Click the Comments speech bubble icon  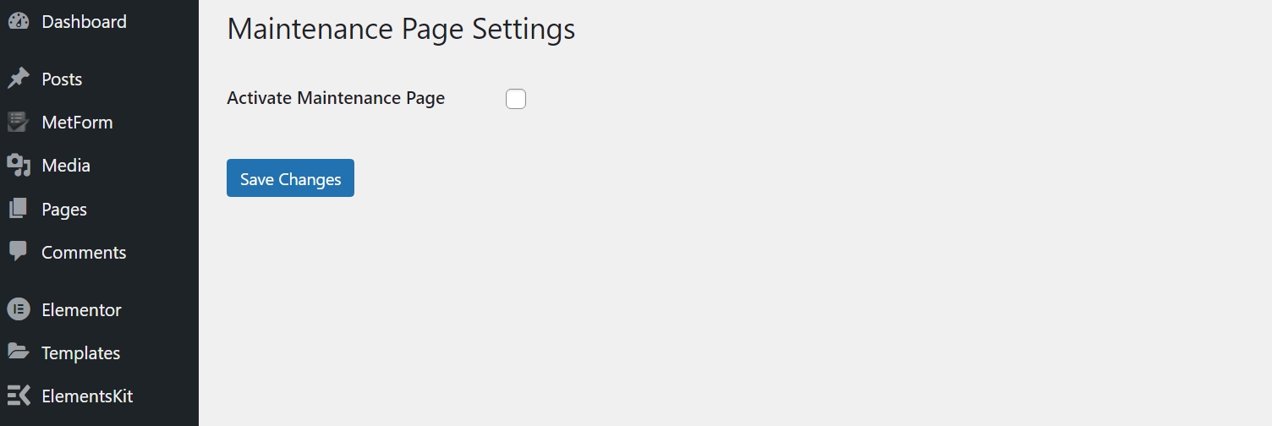click(18, 252)
